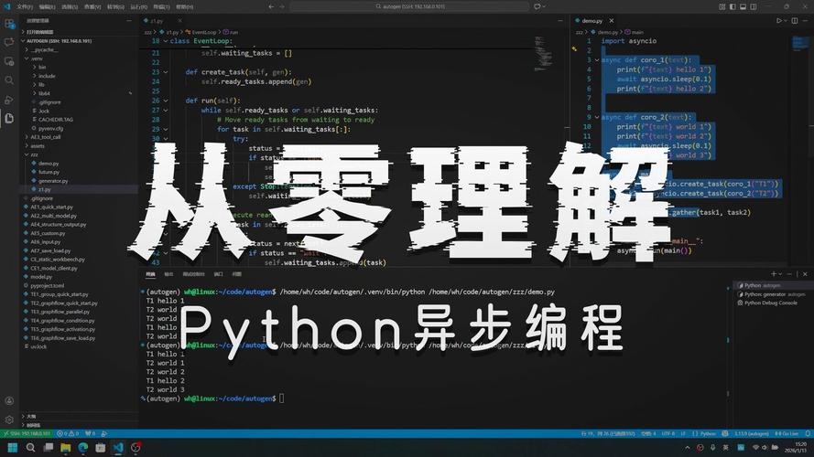Click the UTF-8 encoding in status bar
The width and height of the screenshot is (814, 457).
click(x=668, y=433)
